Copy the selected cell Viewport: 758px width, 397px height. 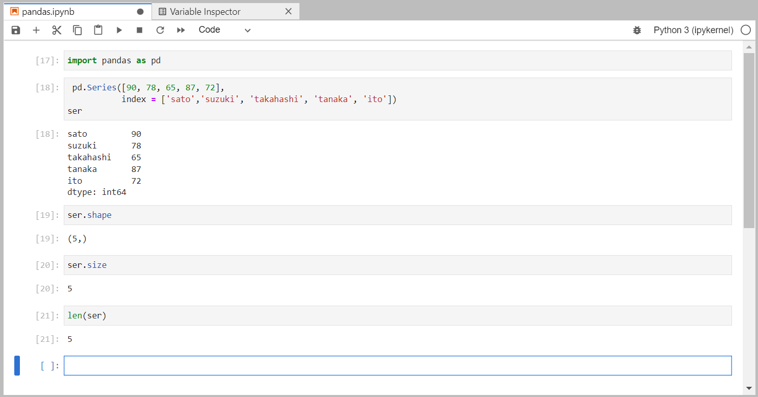(x=77, y=30)
